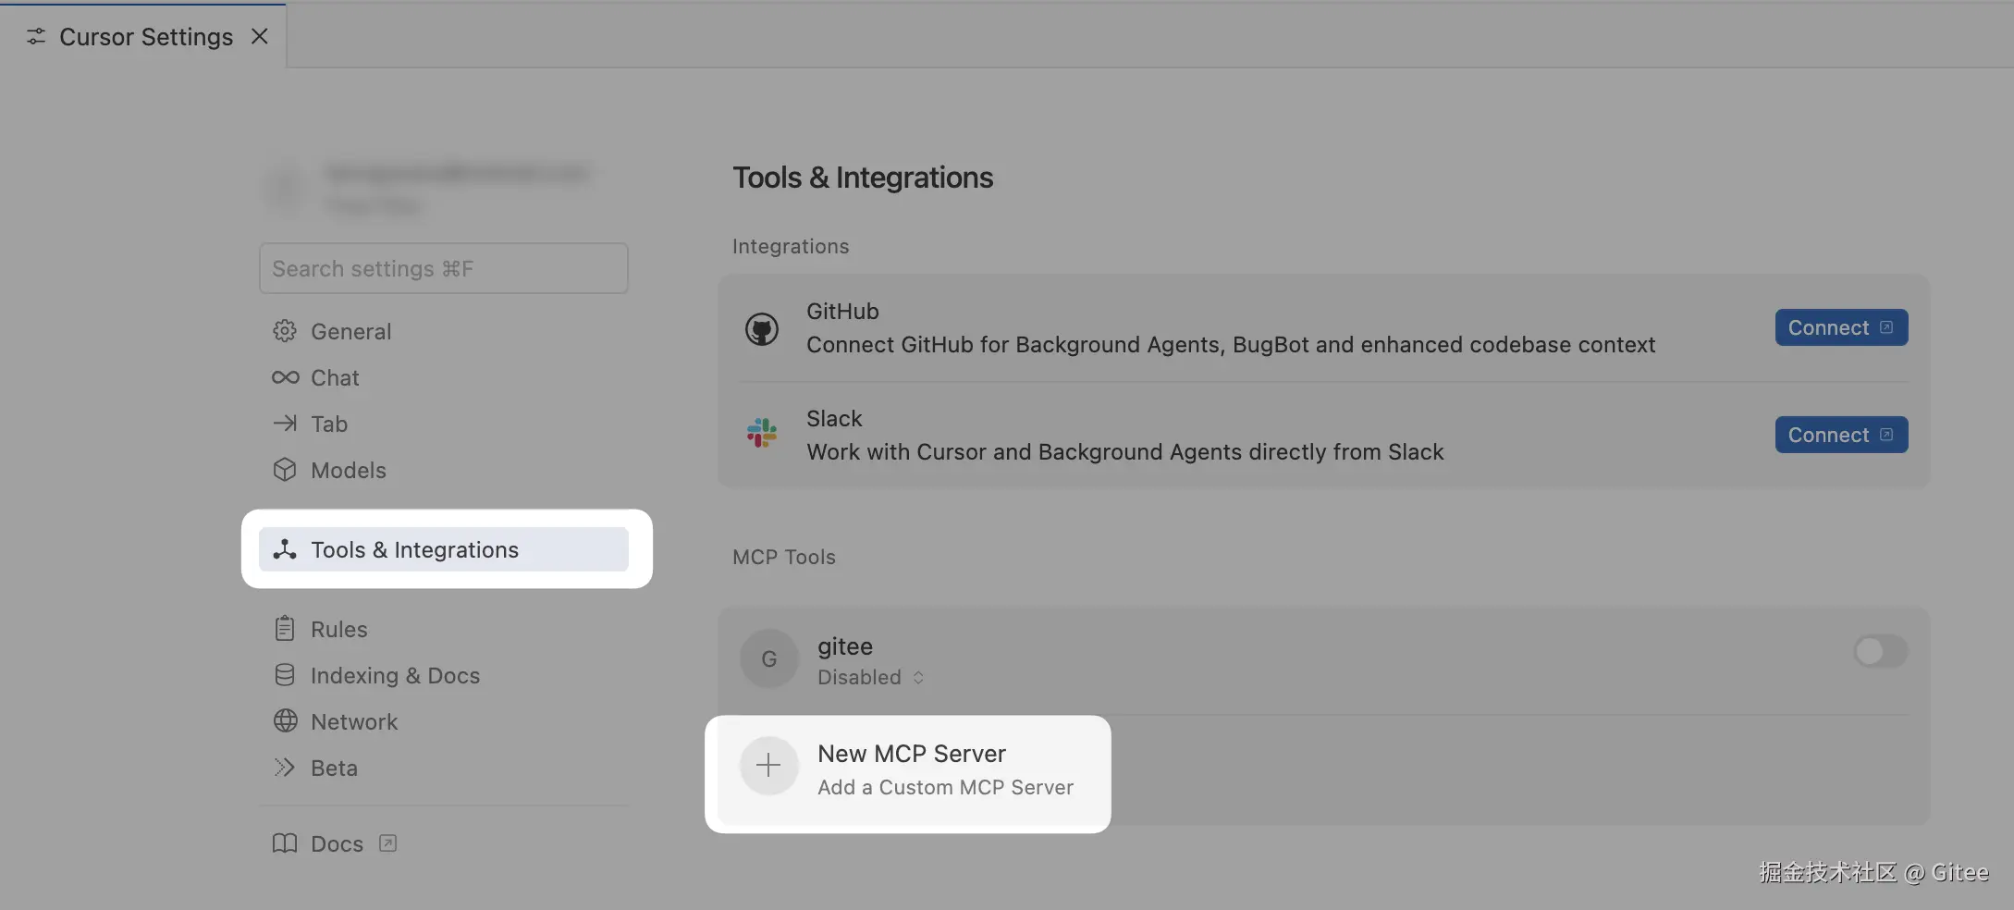
Task: Open the Tab settings section
Action: pyautogui.click(x=443, y=424)
